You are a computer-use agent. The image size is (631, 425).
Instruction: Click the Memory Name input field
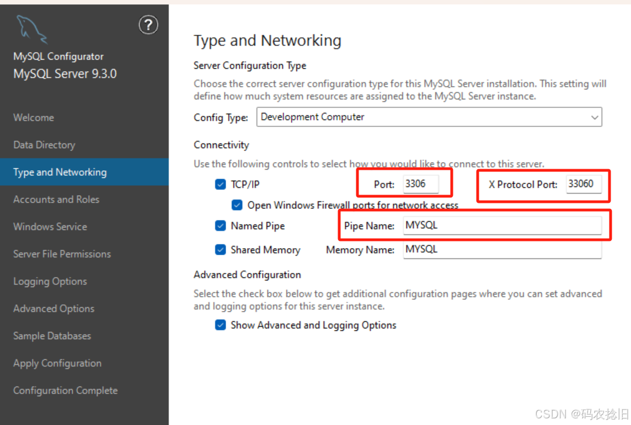502,250
